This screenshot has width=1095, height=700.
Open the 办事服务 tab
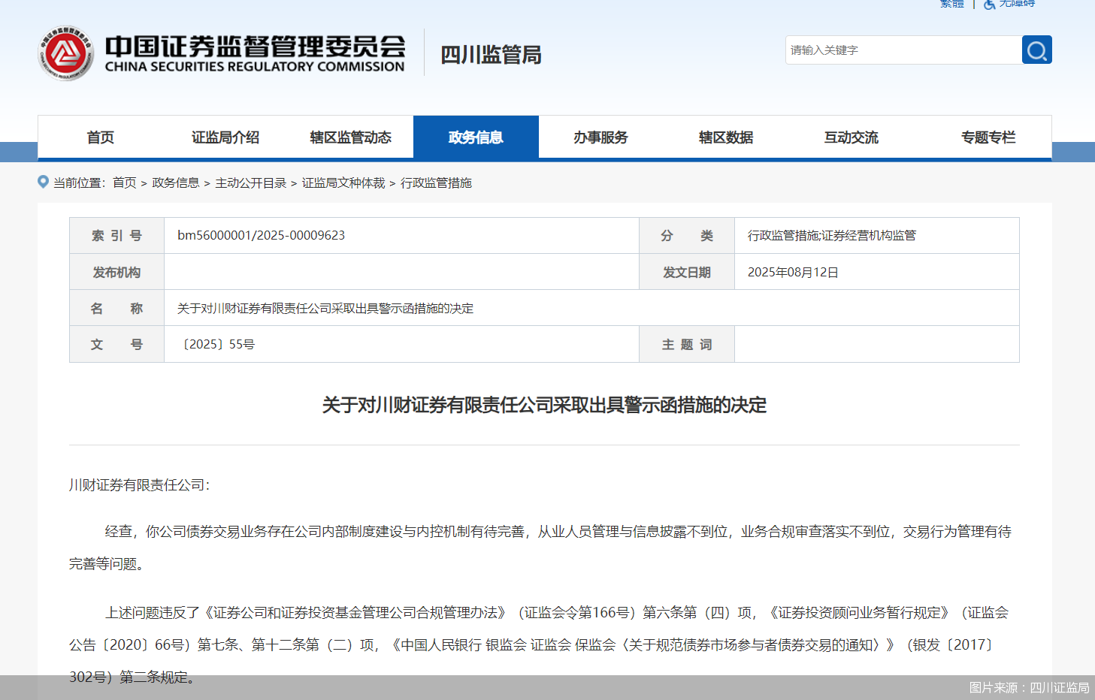coord(600,137)
